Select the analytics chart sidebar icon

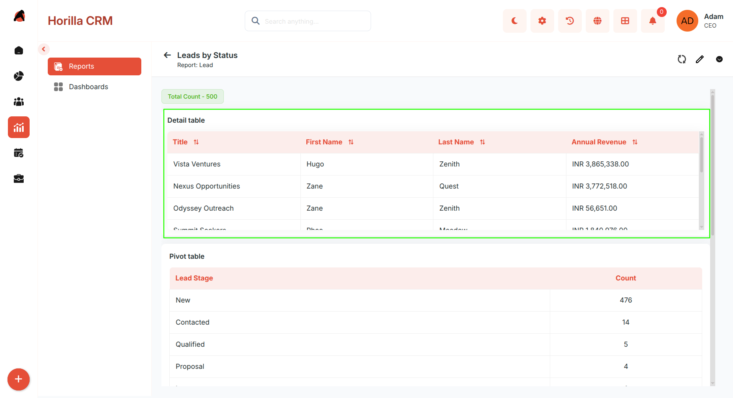19,127
